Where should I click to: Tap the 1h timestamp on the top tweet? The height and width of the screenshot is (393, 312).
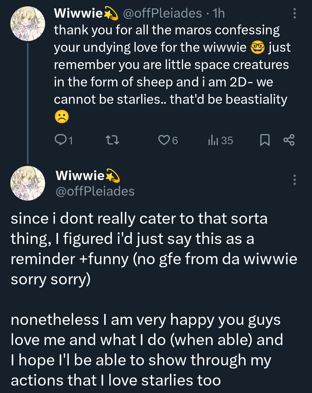tap(219, 13)
